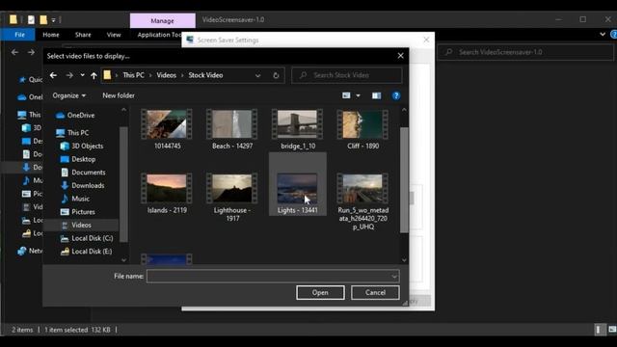The width and height of the screenshot is (617, 347).
Task: Open the quick access toolbar dropdown
Action: click(54, 19)
